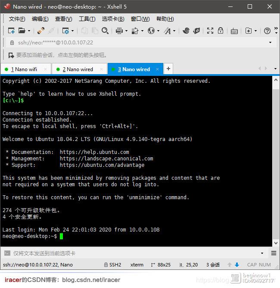Viewport: 280px width, 288px height.
Task: Close the 3 Nano wired tab
Action: [x=157, y=69]
